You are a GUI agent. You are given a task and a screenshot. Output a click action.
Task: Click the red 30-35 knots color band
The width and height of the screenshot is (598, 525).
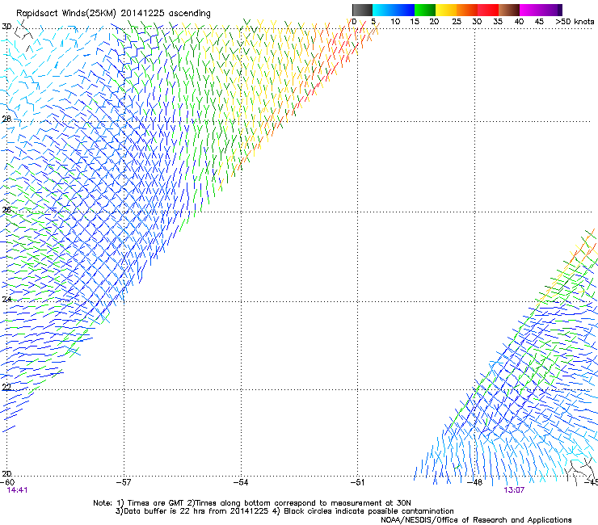click(x=488, y=10)
